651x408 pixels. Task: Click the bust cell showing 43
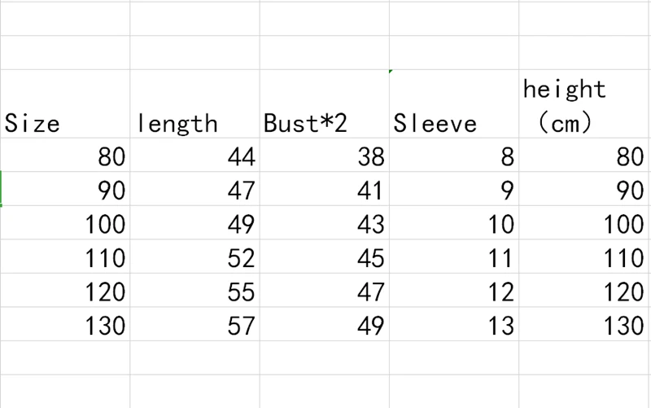point(325,222)
